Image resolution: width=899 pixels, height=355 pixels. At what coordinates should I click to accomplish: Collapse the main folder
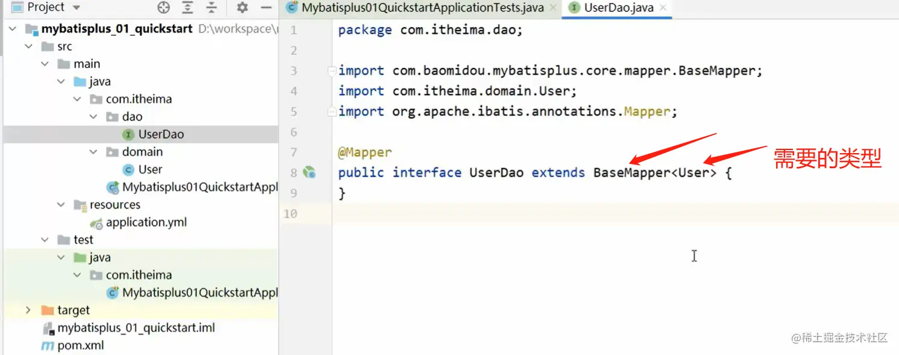pos(45,64)
